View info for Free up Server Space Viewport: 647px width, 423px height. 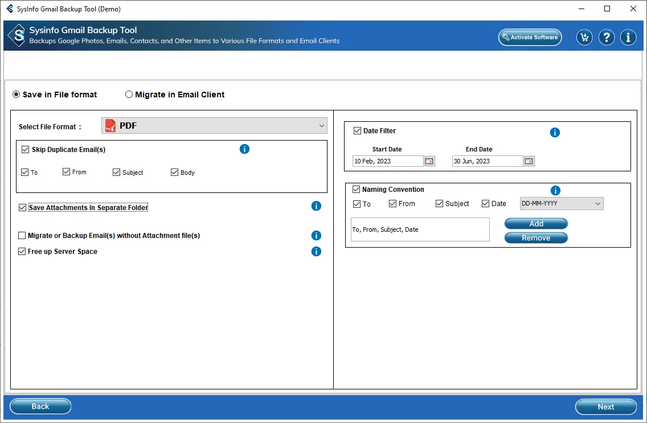[x=316, y=252]
